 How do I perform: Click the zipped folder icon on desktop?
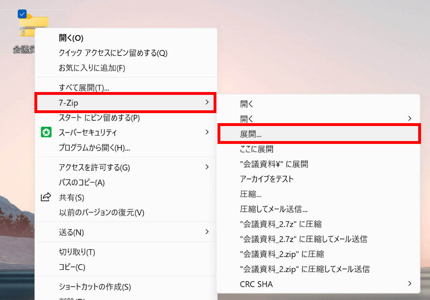tap(34, 25)
